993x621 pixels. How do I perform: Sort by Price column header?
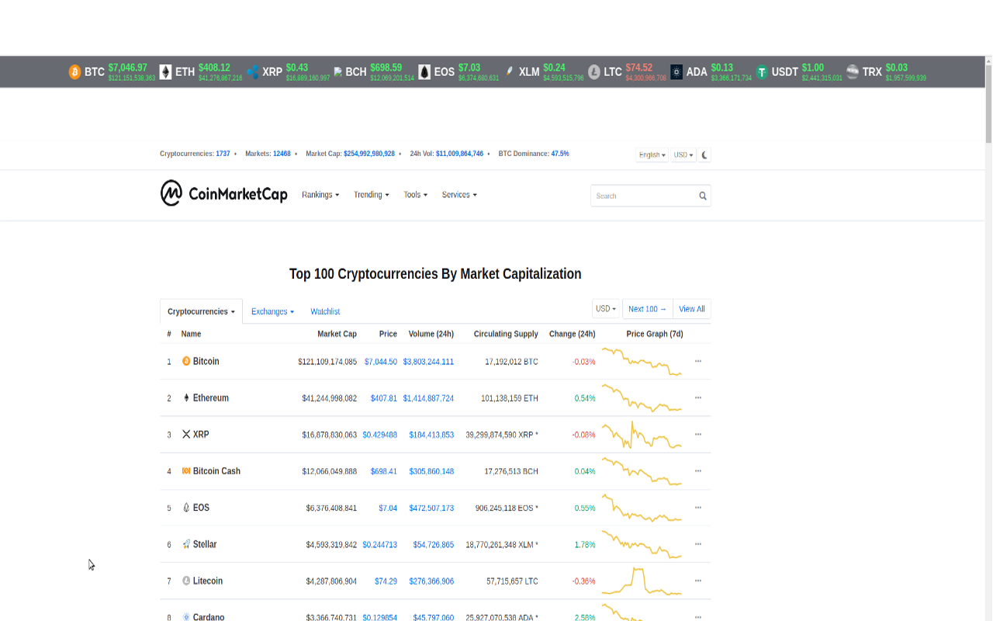click(x=388, y=334)
